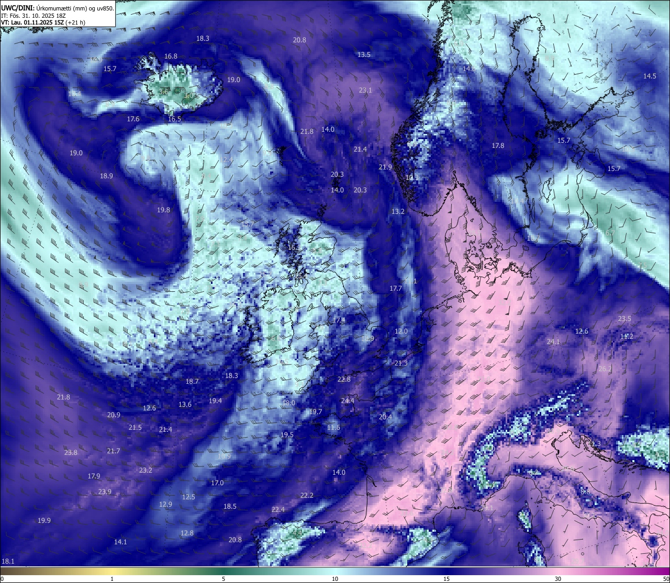Image resolution: width=670 pixels, height=583 pixels.
Task: Select the VT: Lau. 01.11.2025 15Z line
Action: pyautogui.click(x=43, y=22)
